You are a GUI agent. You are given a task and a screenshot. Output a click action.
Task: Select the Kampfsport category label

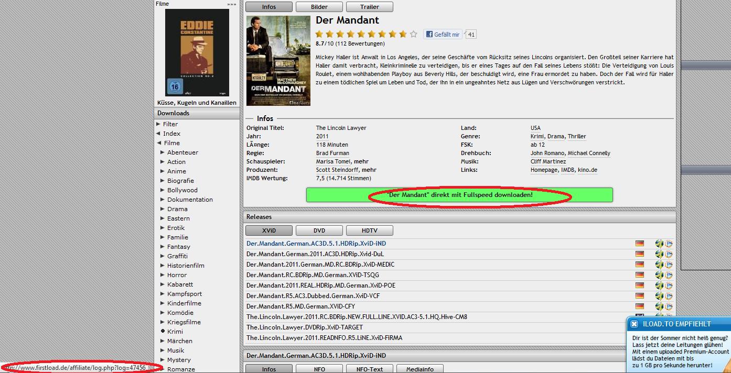click(185, 294)
